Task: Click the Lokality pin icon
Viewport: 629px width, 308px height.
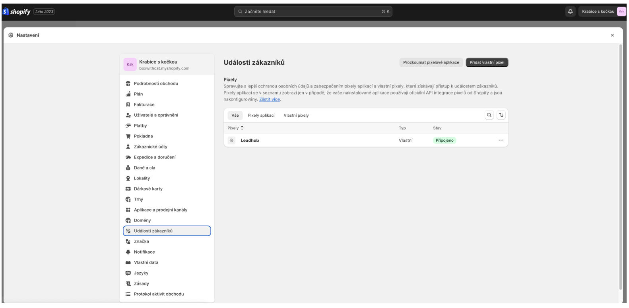Action: [x=128, y=178]
